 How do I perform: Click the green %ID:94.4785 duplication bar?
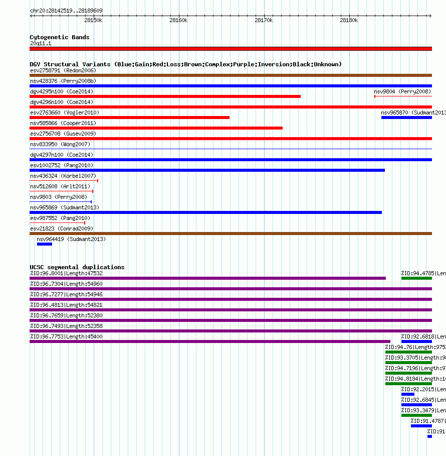[417, 278]
